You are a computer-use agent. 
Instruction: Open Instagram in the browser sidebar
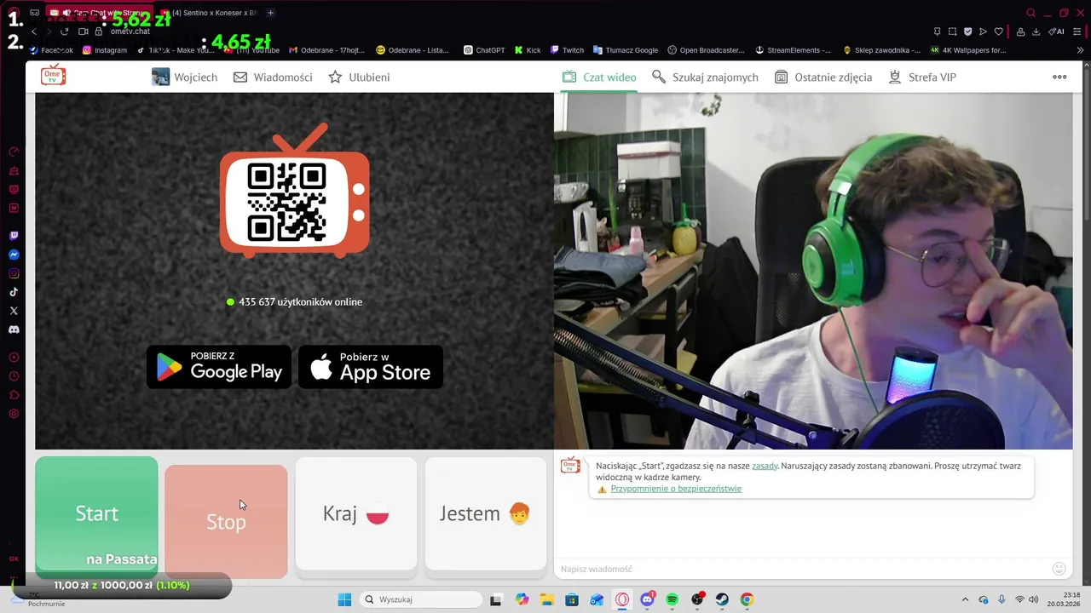tap(14, 273)
